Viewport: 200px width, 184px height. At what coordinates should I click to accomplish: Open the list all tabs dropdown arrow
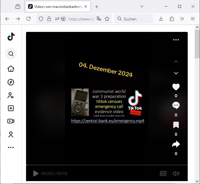click(x=142, y=6)
